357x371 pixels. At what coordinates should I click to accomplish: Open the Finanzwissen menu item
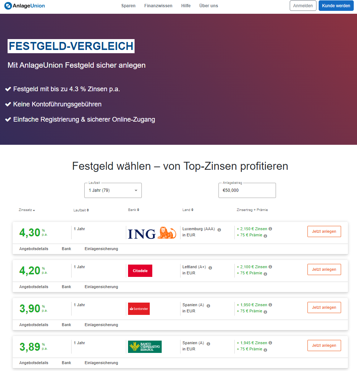point(158,6)
